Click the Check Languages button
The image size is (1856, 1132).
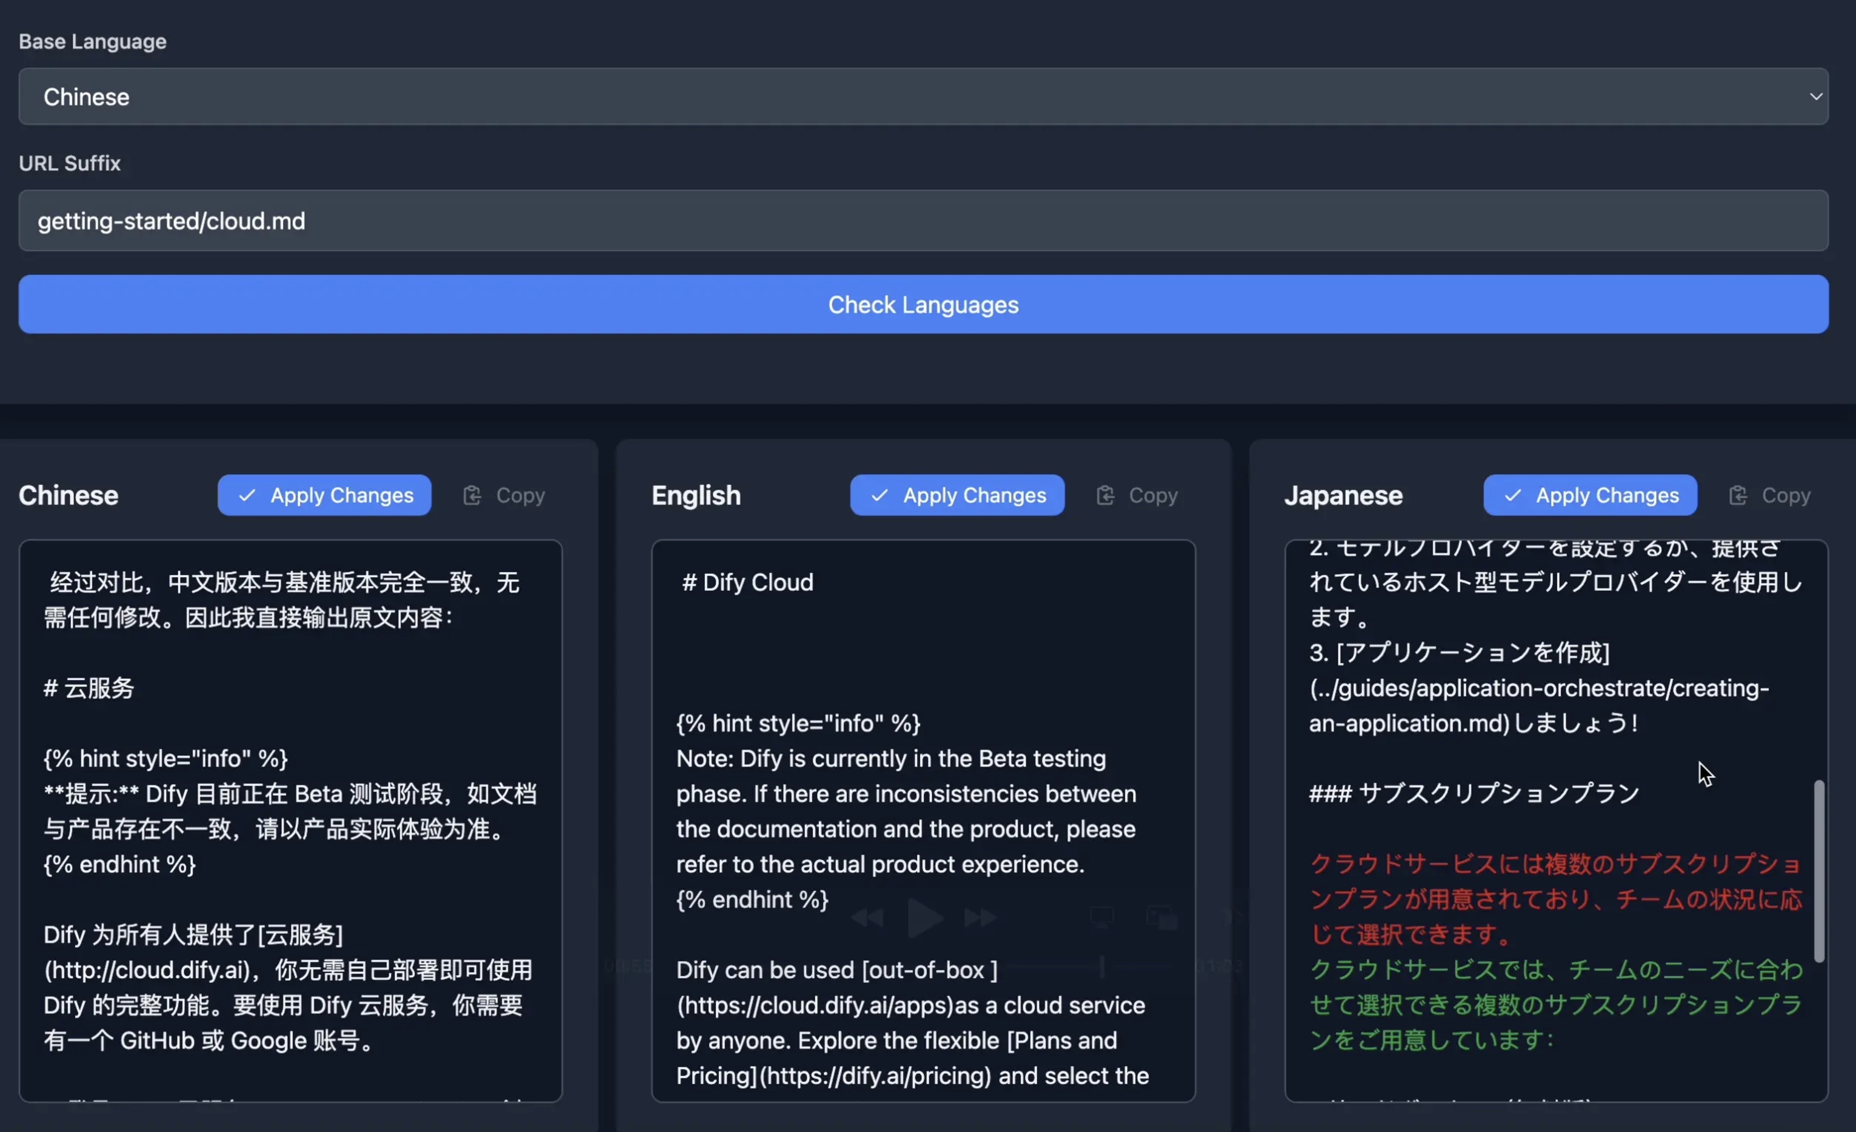point(923,304)
